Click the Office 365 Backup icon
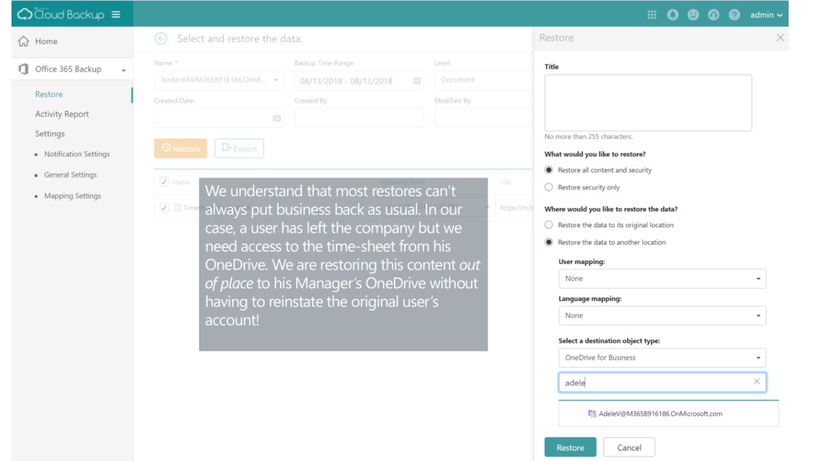 [22, 69]
